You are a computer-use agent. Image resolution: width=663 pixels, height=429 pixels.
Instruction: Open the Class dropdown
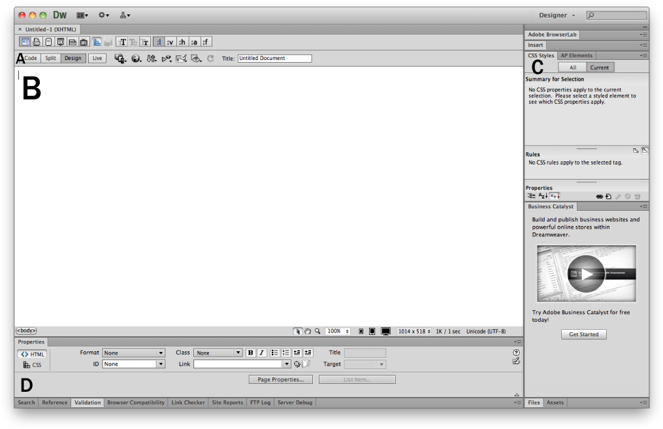point(218,353)
